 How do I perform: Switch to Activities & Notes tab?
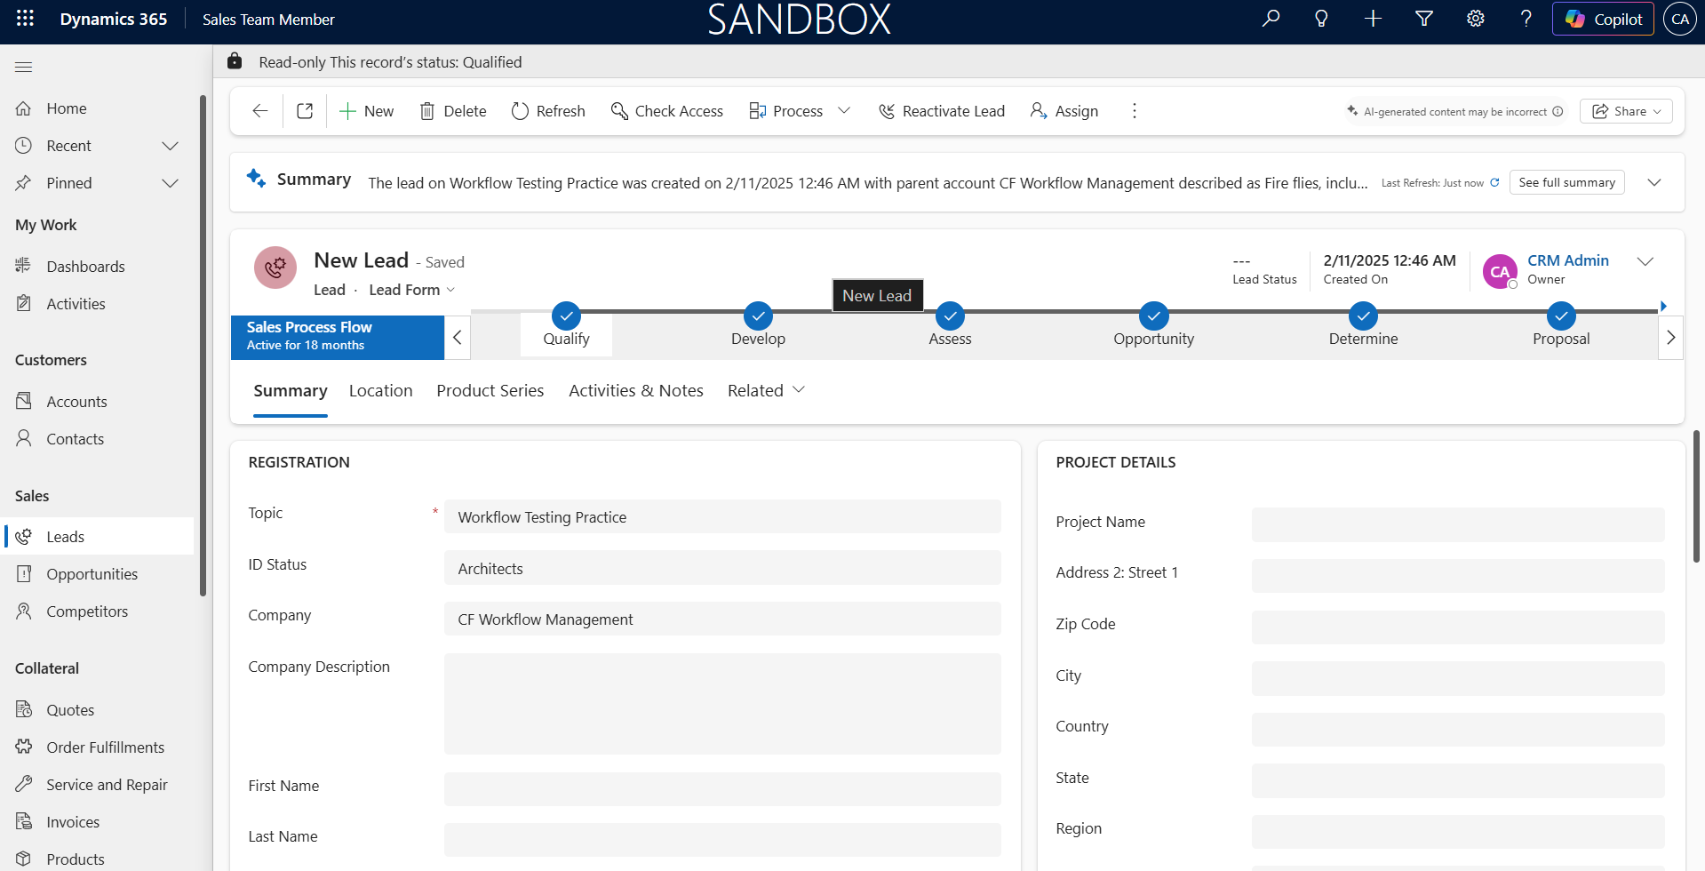(x=636, y=391)
